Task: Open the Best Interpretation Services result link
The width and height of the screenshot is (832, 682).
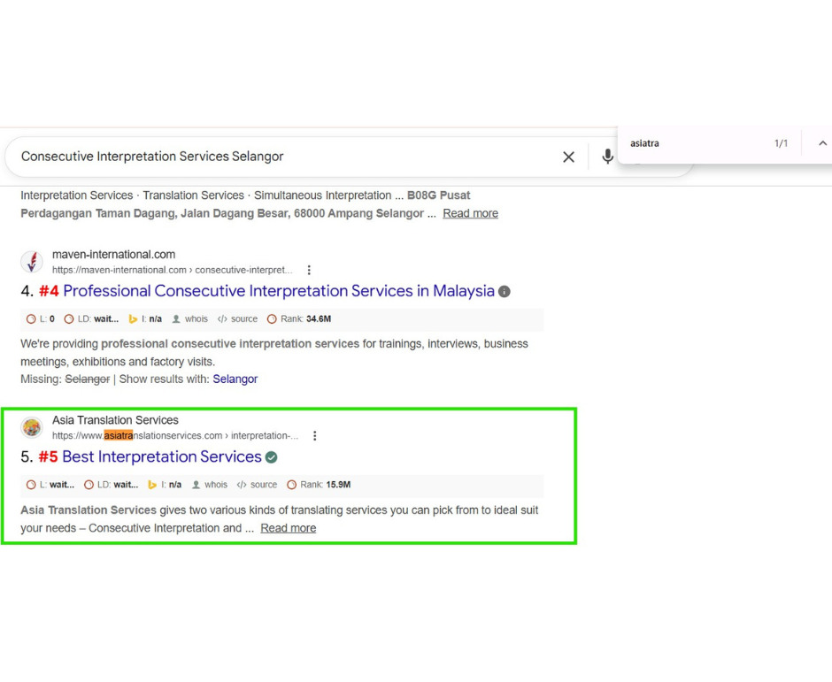Action: 162,456
